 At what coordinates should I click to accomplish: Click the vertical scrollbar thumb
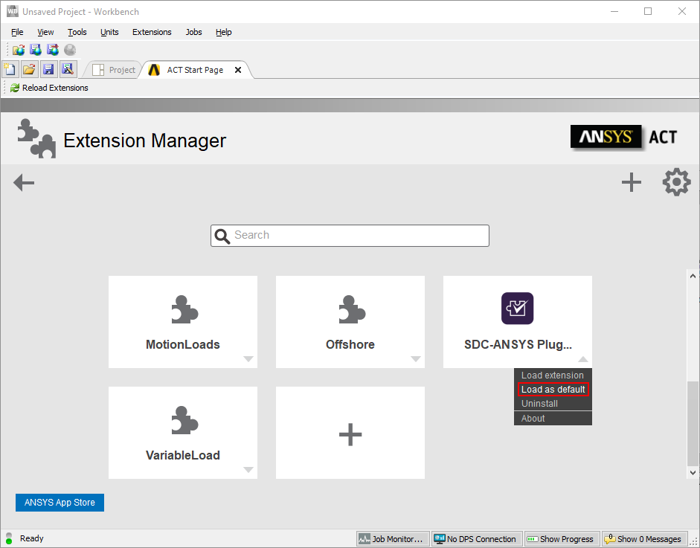point(693,424)
